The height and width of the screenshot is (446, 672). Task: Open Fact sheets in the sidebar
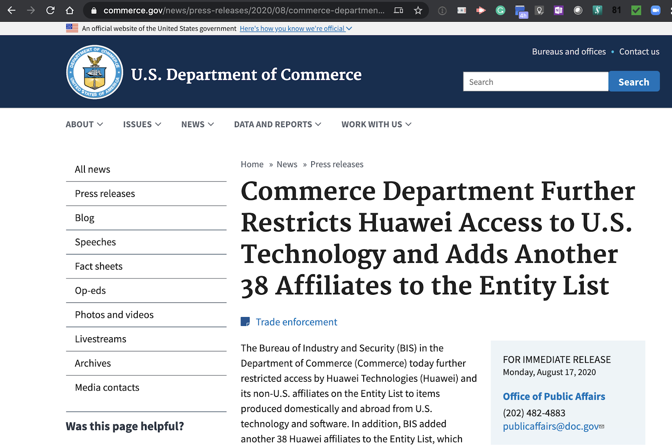(146, 266)
